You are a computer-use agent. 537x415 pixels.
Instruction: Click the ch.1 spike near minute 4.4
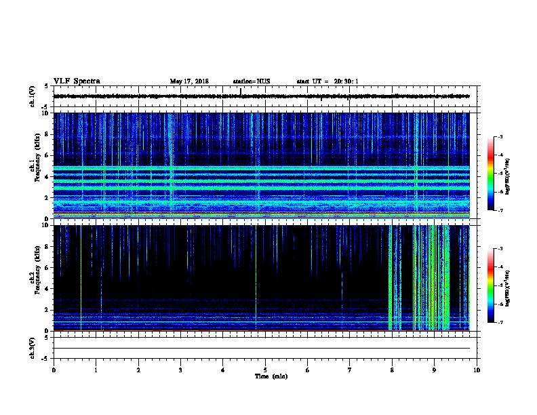coord(241,92)
